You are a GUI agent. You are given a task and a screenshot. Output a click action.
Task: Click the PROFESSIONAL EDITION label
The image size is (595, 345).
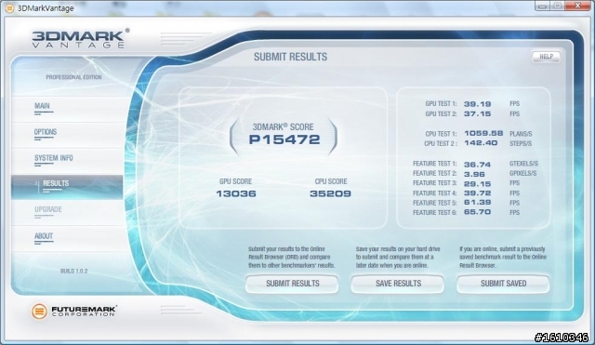(74, 77)
